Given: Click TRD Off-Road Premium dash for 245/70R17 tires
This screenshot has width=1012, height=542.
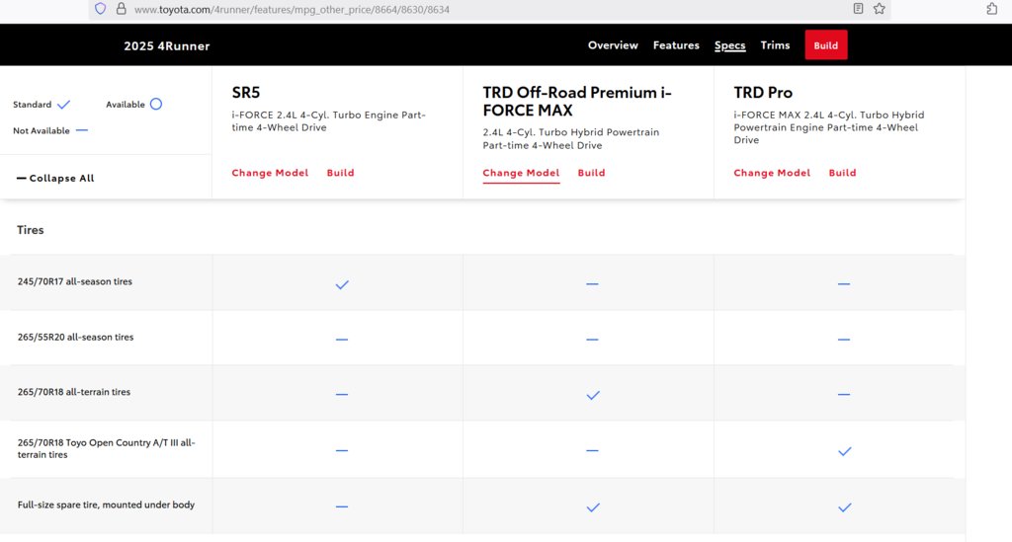Looking at the screenshot, I should (592, 283).
